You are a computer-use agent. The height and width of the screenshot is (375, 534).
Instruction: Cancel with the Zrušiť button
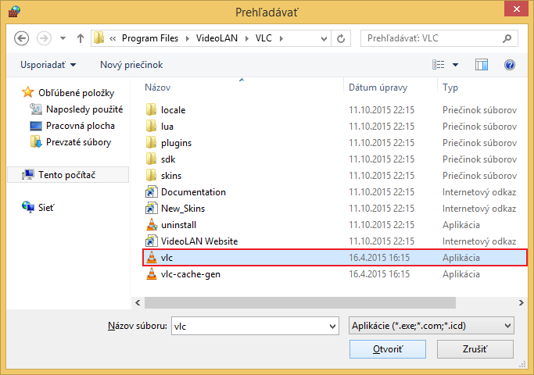tap(475, 349)
